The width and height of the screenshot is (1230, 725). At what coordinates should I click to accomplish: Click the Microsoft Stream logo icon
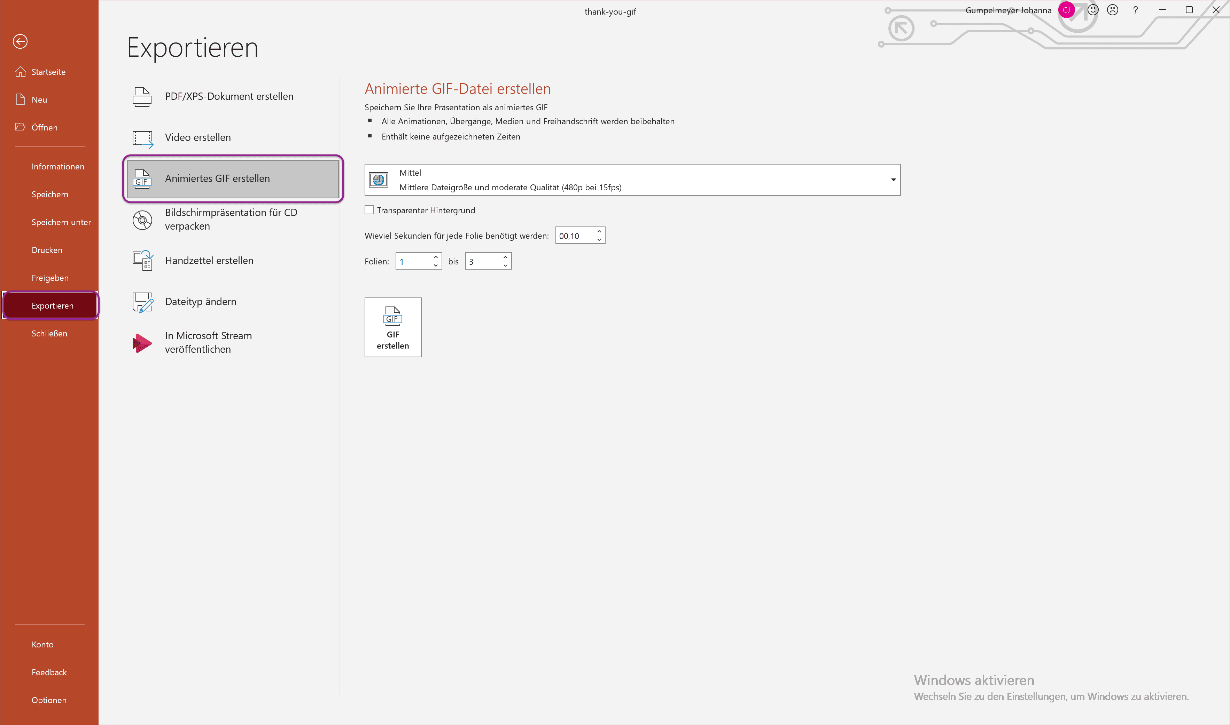pos(142,343)
